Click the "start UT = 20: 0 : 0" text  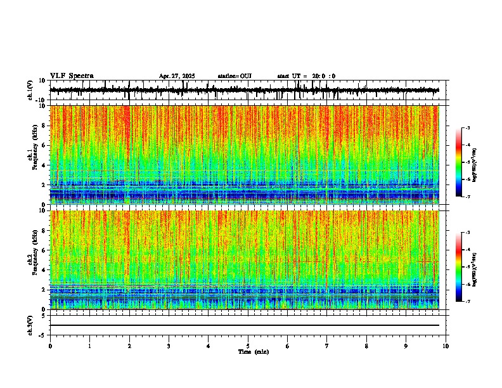(x=306, y=76)
